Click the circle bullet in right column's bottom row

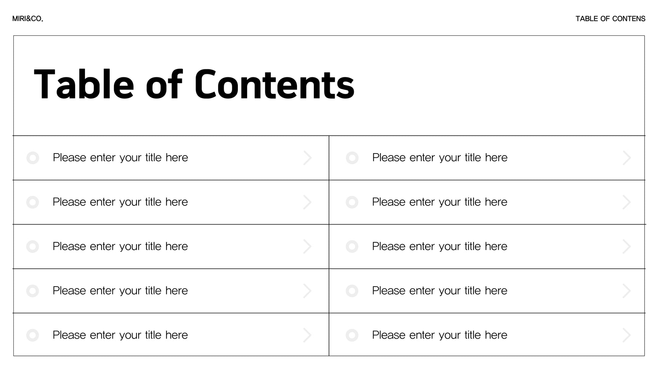click(x=352, y=335)
